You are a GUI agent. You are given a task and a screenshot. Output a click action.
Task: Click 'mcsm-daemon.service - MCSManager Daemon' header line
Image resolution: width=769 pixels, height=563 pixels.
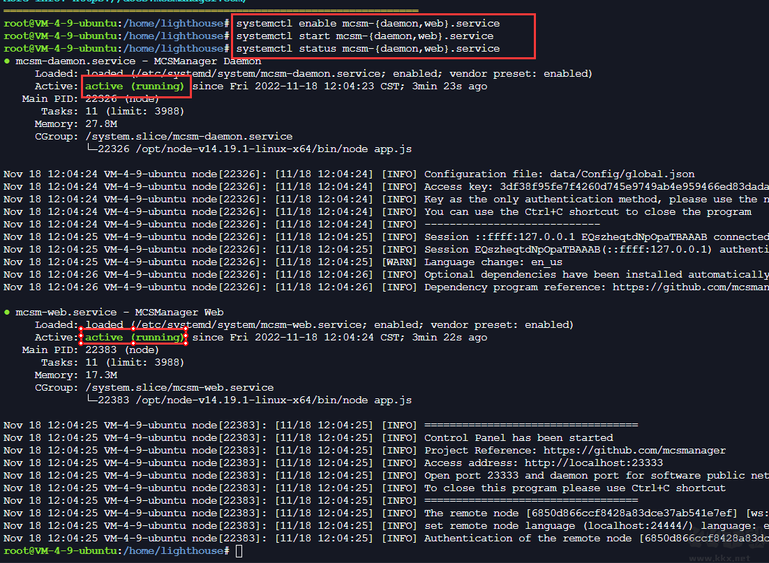point(137,61)
